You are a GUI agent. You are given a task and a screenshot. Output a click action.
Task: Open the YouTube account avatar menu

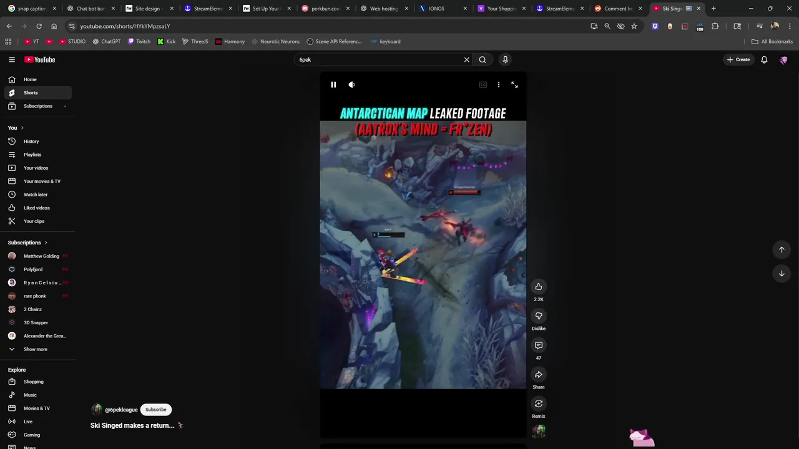pos(783,60)
